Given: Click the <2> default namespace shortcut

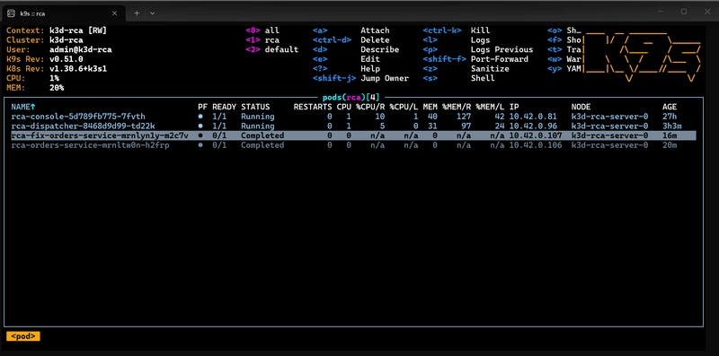Looking at the screenshot, I should click(272, 50).
